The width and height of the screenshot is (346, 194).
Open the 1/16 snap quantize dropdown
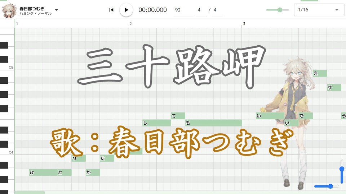click(319, 10)
